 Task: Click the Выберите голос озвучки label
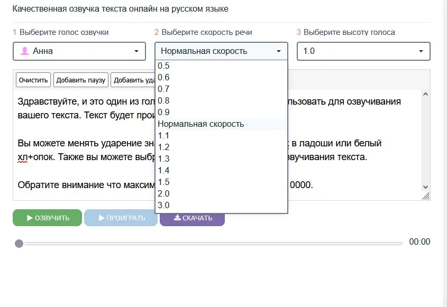coord(64,32)
